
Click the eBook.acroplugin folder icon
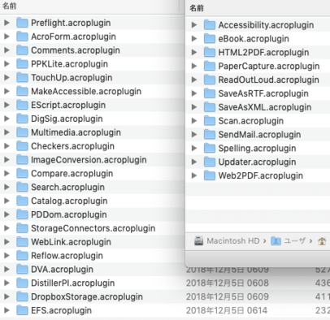pos(210,39)
